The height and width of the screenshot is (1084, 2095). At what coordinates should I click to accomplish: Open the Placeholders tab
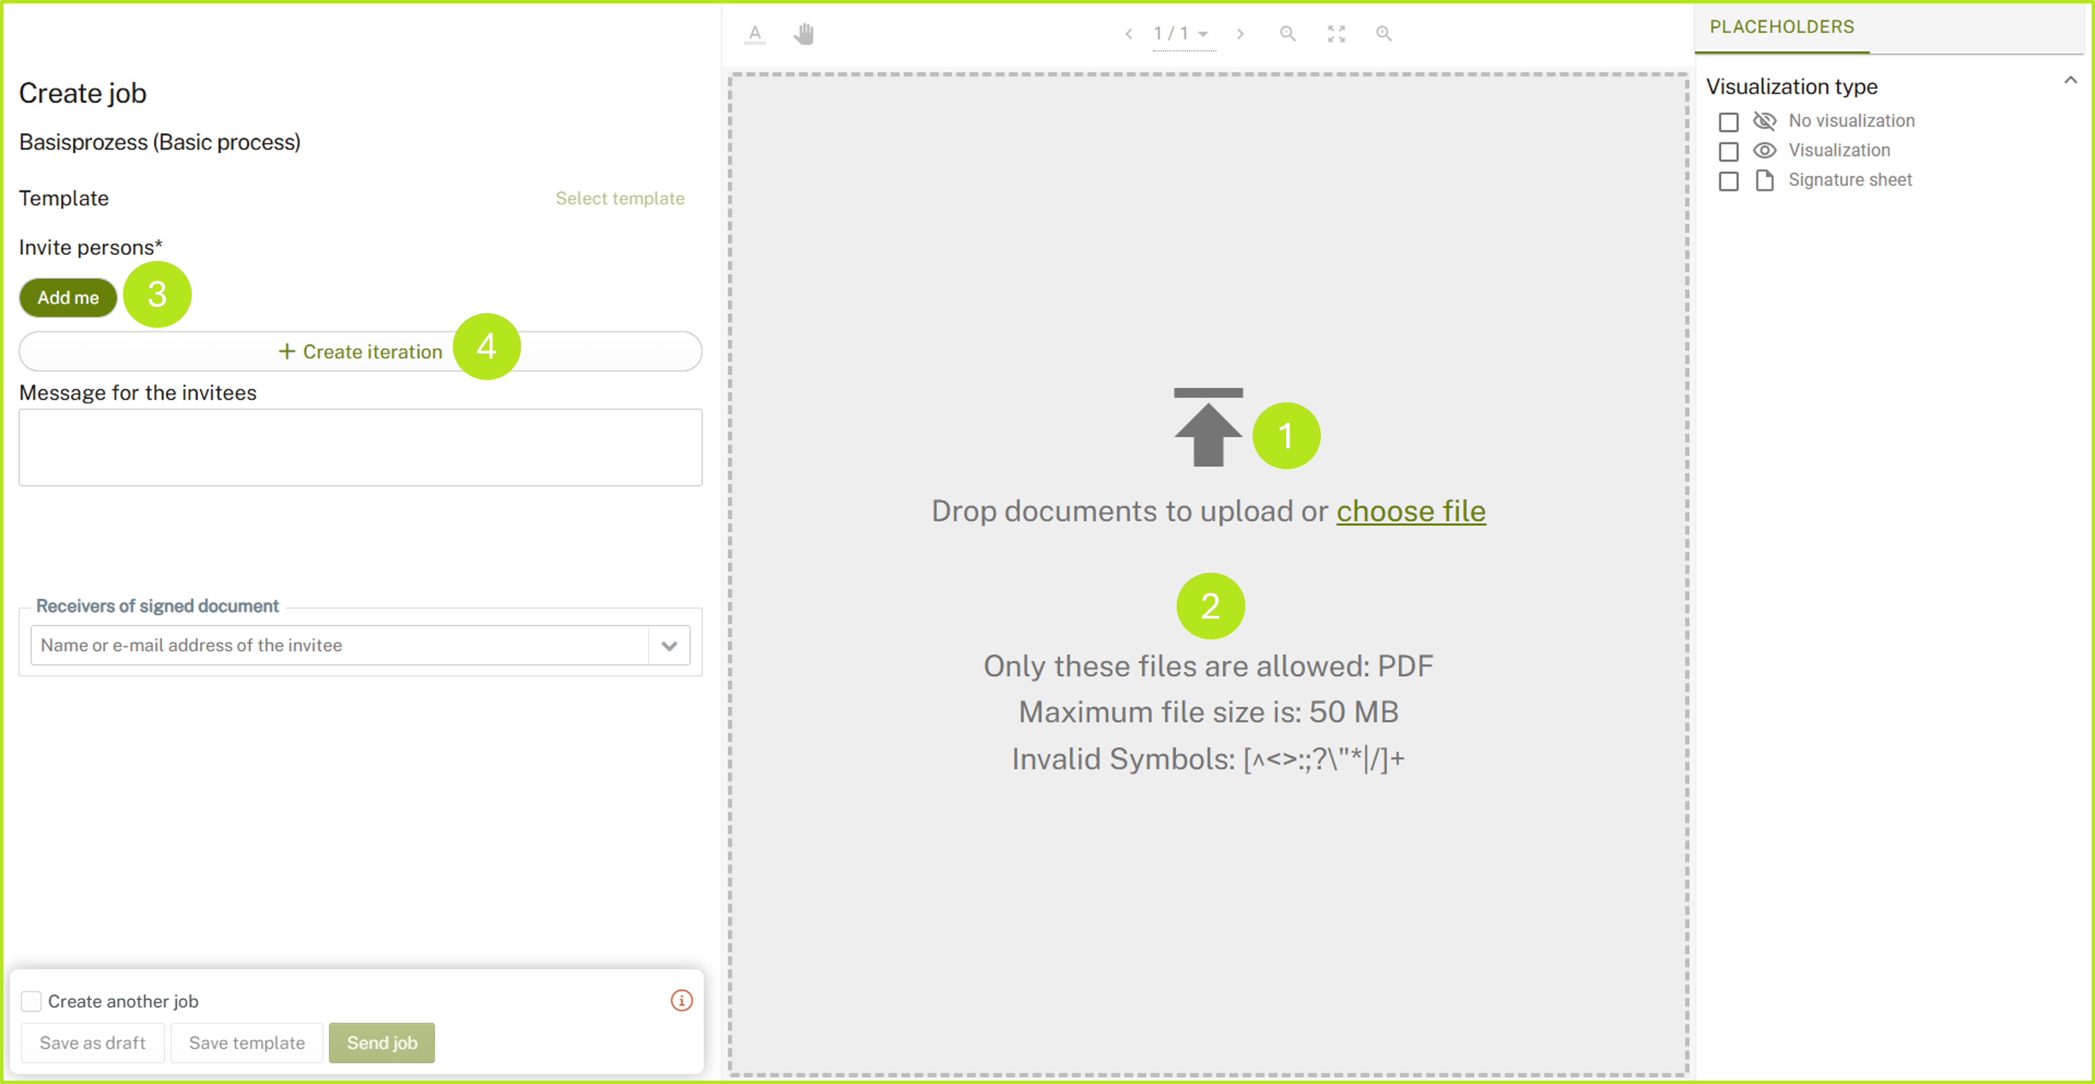pyautogui.click(x=1781, y=27)
